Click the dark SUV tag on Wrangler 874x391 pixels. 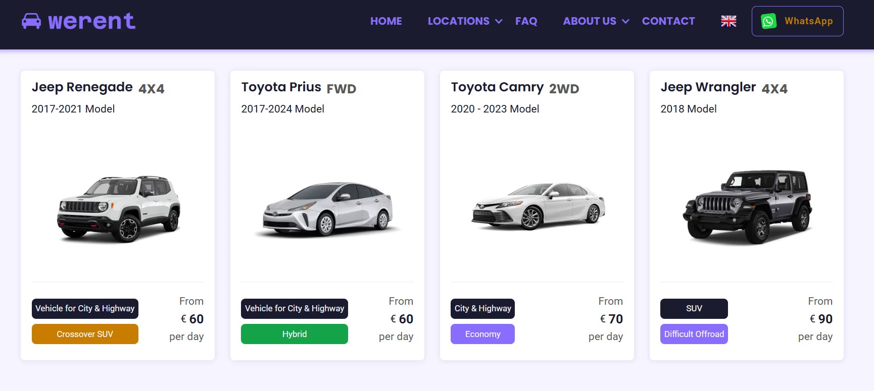click(x=694, y=309)
